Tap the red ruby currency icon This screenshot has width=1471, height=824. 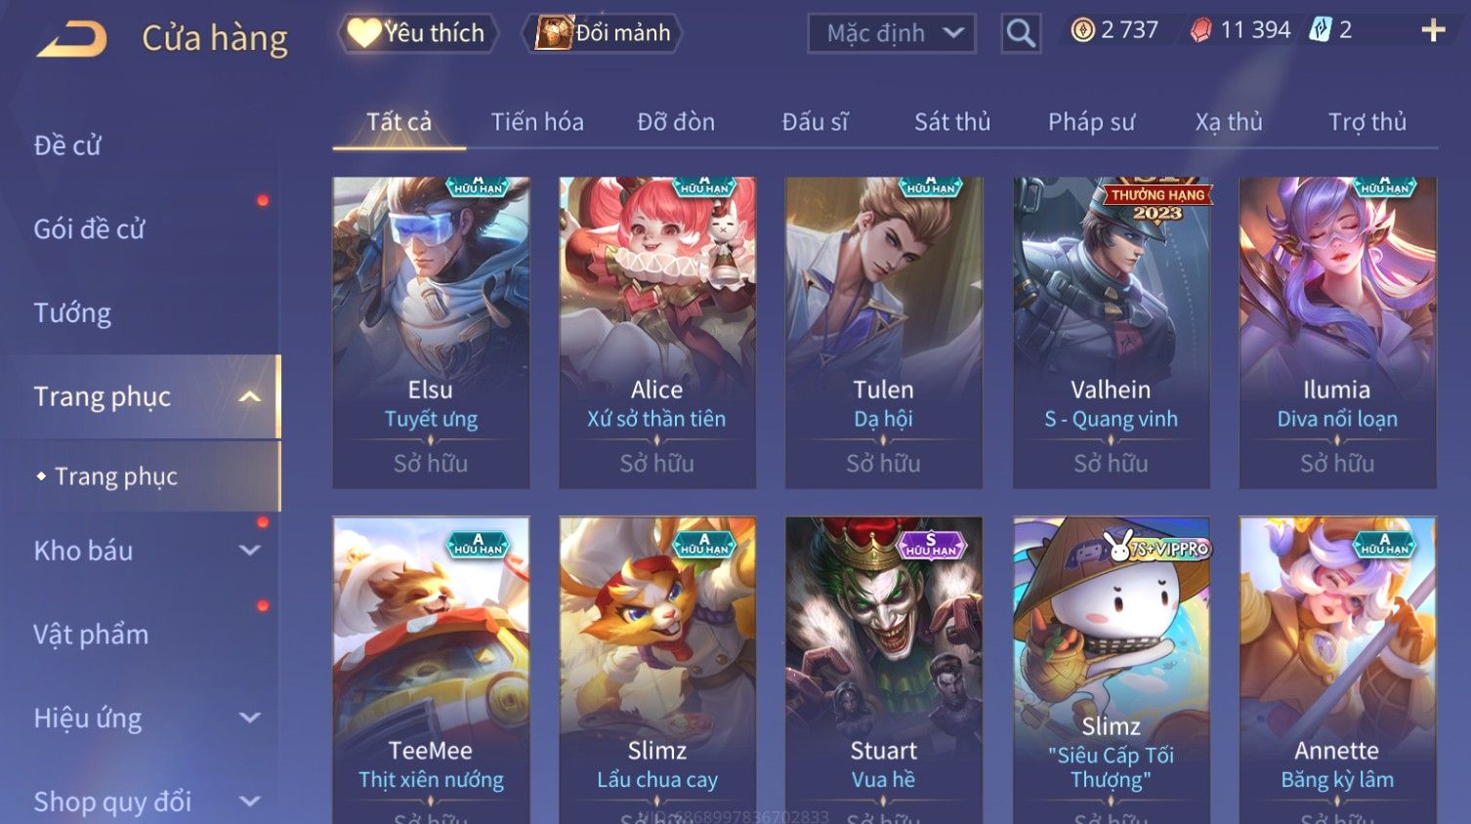pos(1200,31)
